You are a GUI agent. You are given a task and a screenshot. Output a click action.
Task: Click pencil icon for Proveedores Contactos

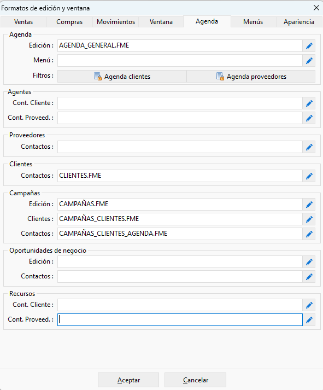pos(309,147)
